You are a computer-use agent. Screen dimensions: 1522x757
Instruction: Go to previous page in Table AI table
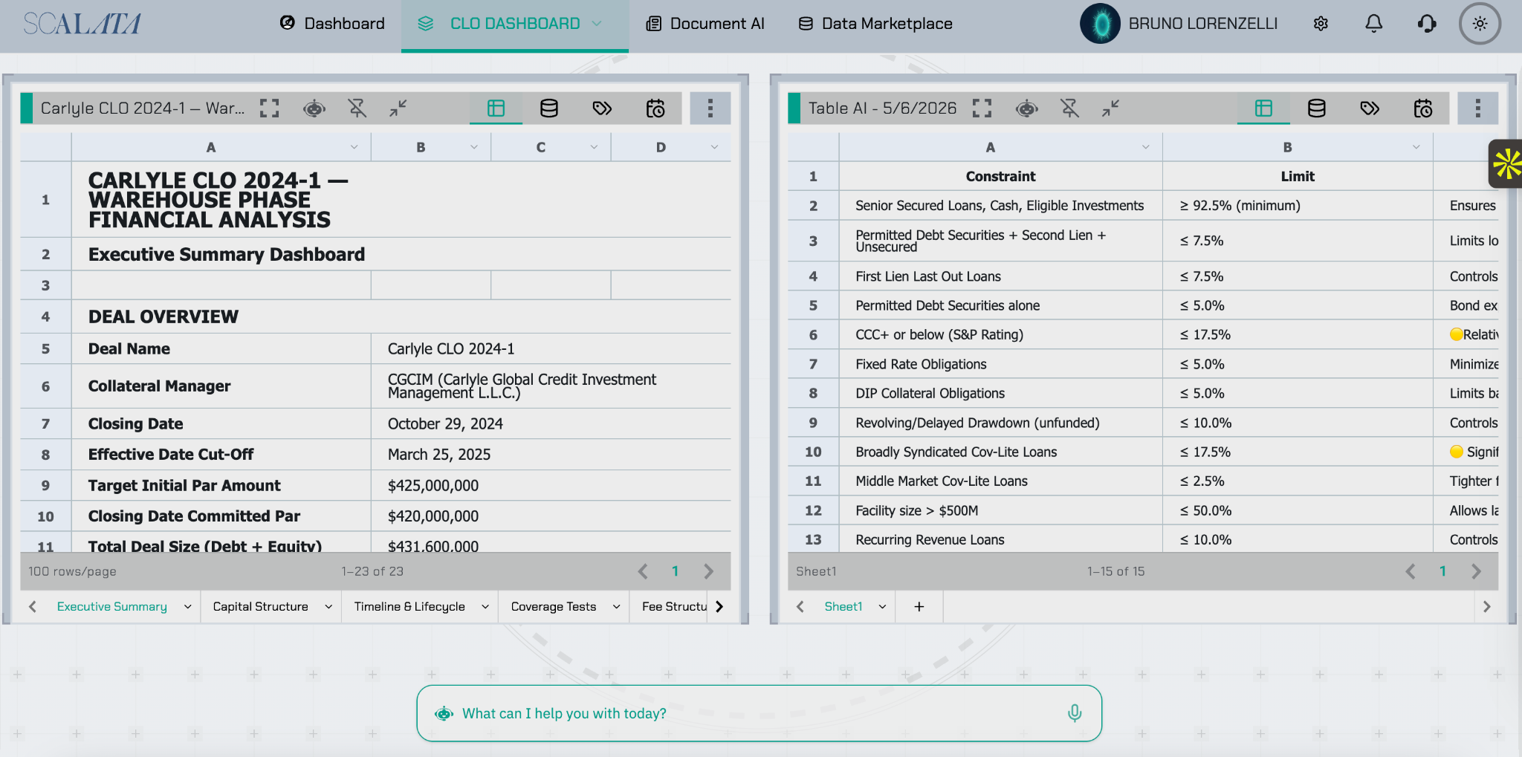point(1411,571)
